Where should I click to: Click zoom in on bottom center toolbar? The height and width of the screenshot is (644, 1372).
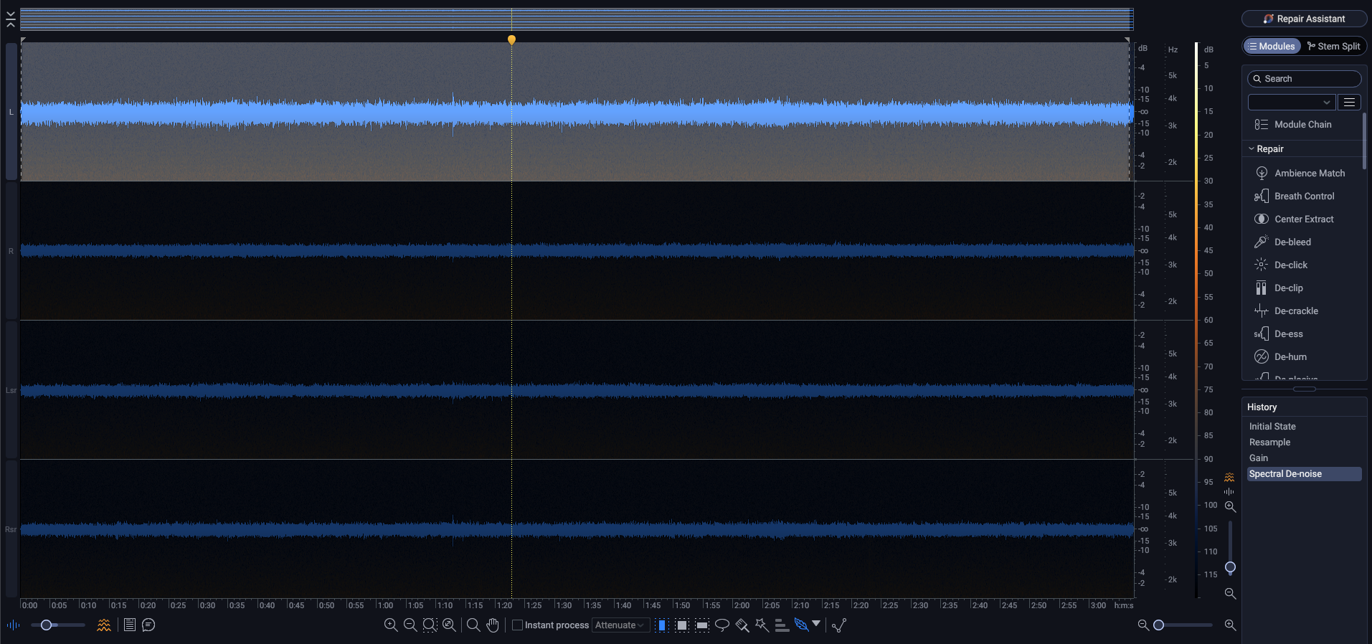(391, 625)
